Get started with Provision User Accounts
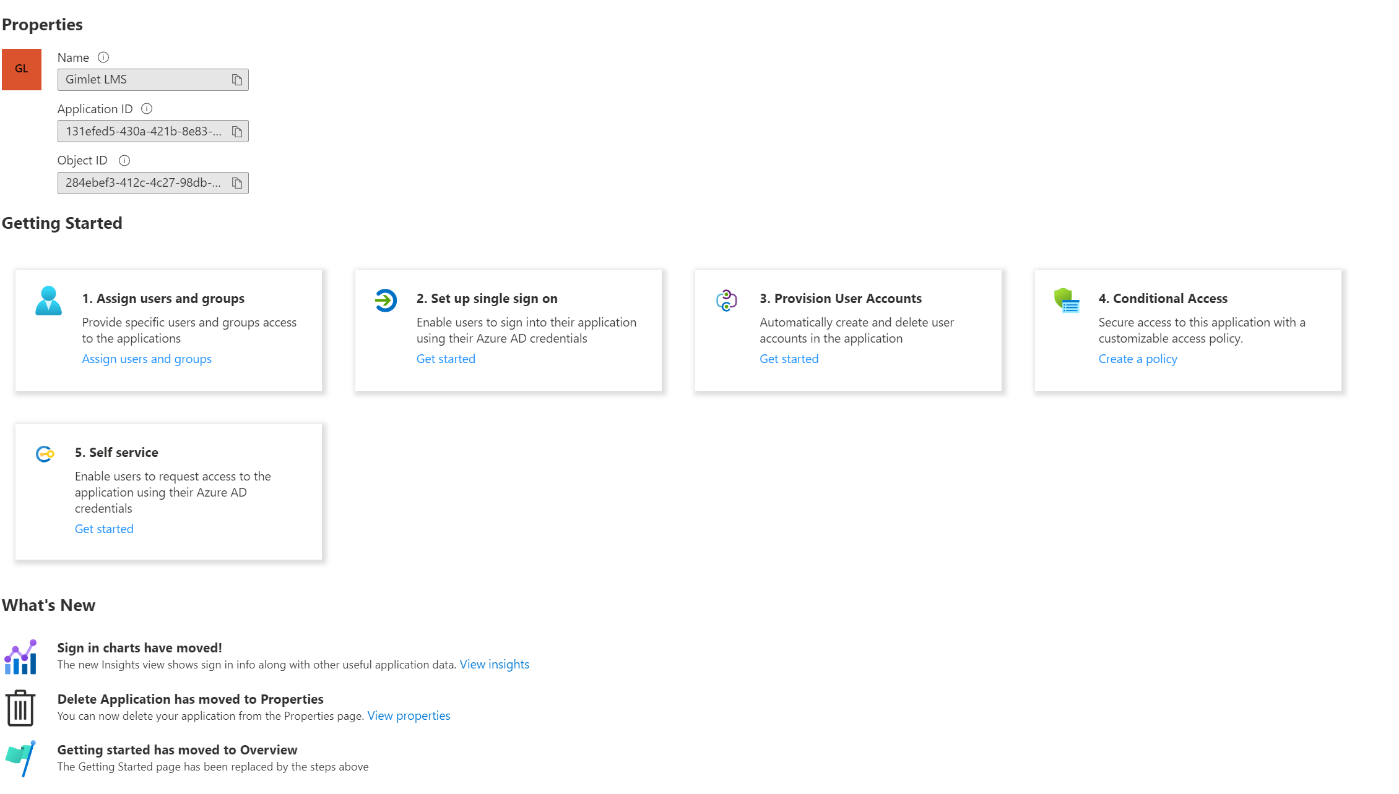Screen dimensions: 1399x794 789,359
